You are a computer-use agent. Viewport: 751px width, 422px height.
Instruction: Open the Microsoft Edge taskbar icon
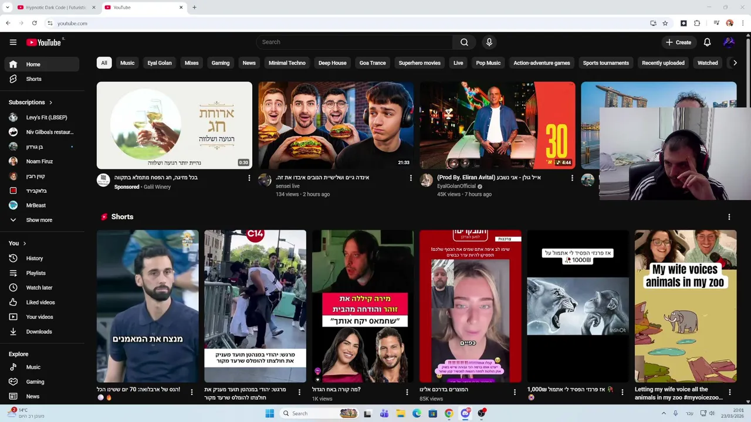[x=417, y=413]
